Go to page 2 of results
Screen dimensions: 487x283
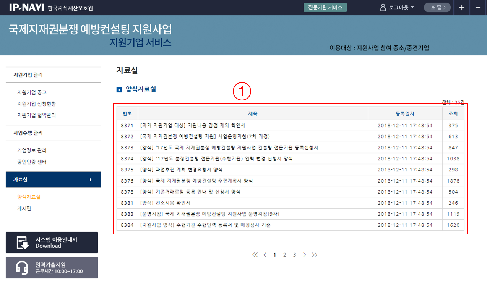pos(284,255)
